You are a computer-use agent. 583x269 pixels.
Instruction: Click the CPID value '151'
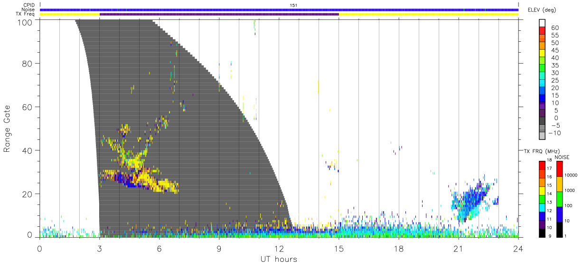[x=293, y=5]
